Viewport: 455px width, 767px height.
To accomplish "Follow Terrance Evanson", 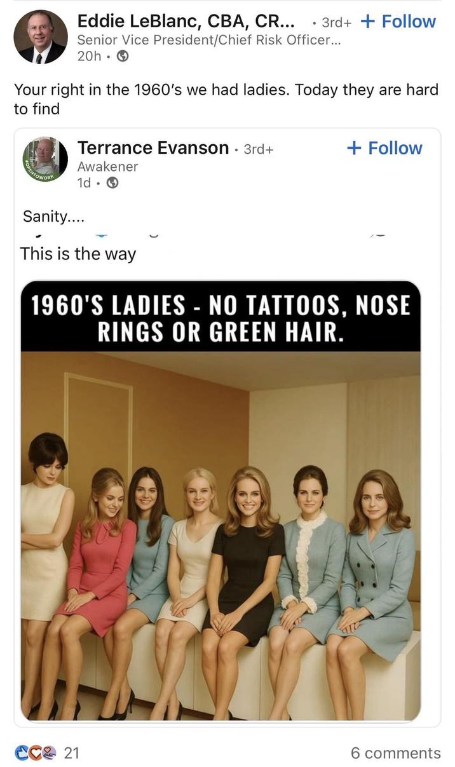I will 384,148.
